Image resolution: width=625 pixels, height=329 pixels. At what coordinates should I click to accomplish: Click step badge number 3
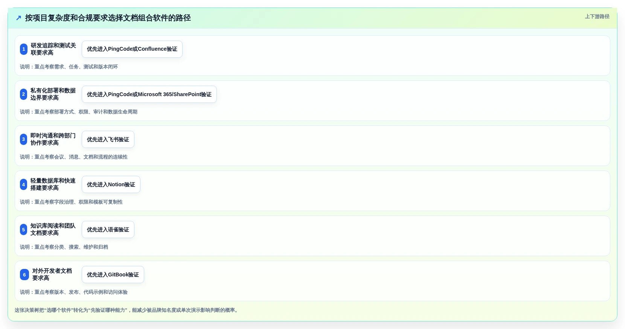click(24, 139)
